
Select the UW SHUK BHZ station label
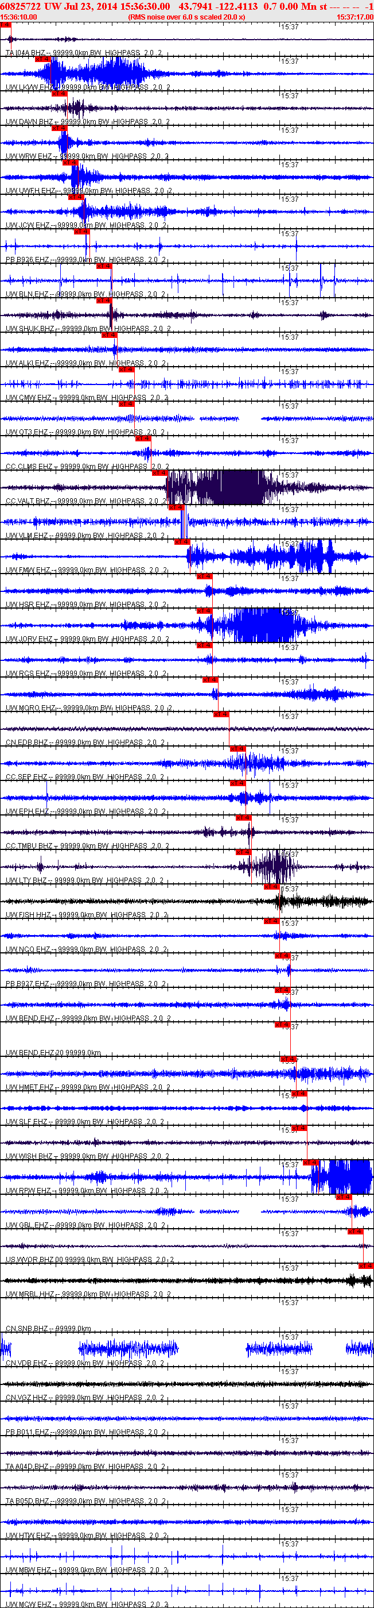(88, 328)
